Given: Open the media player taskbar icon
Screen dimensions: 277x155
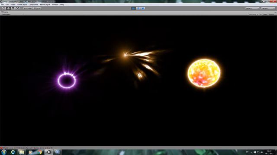Looking at the screenshot, I should [31, 152].
